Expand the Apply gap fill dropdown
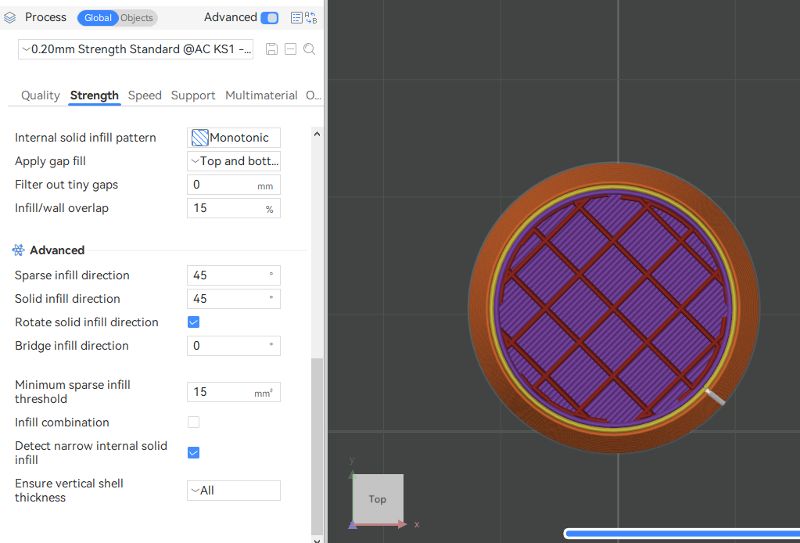 click(x=234, y=161)
